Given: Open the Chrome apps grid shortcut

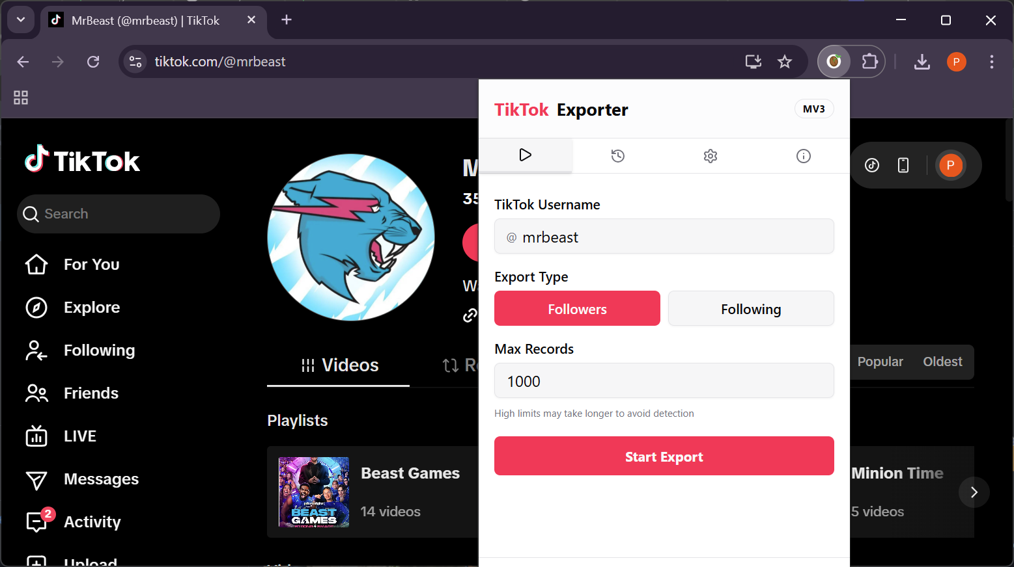Looking at the screenshot, I should (21, 98).
